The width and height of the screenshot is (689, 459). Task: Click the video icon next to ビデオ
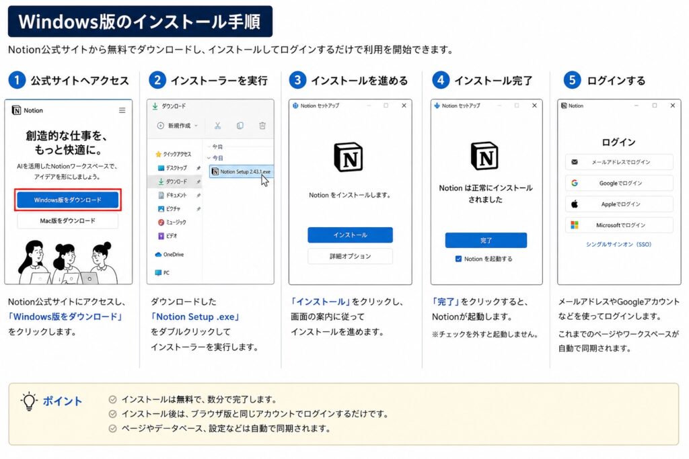161,236
